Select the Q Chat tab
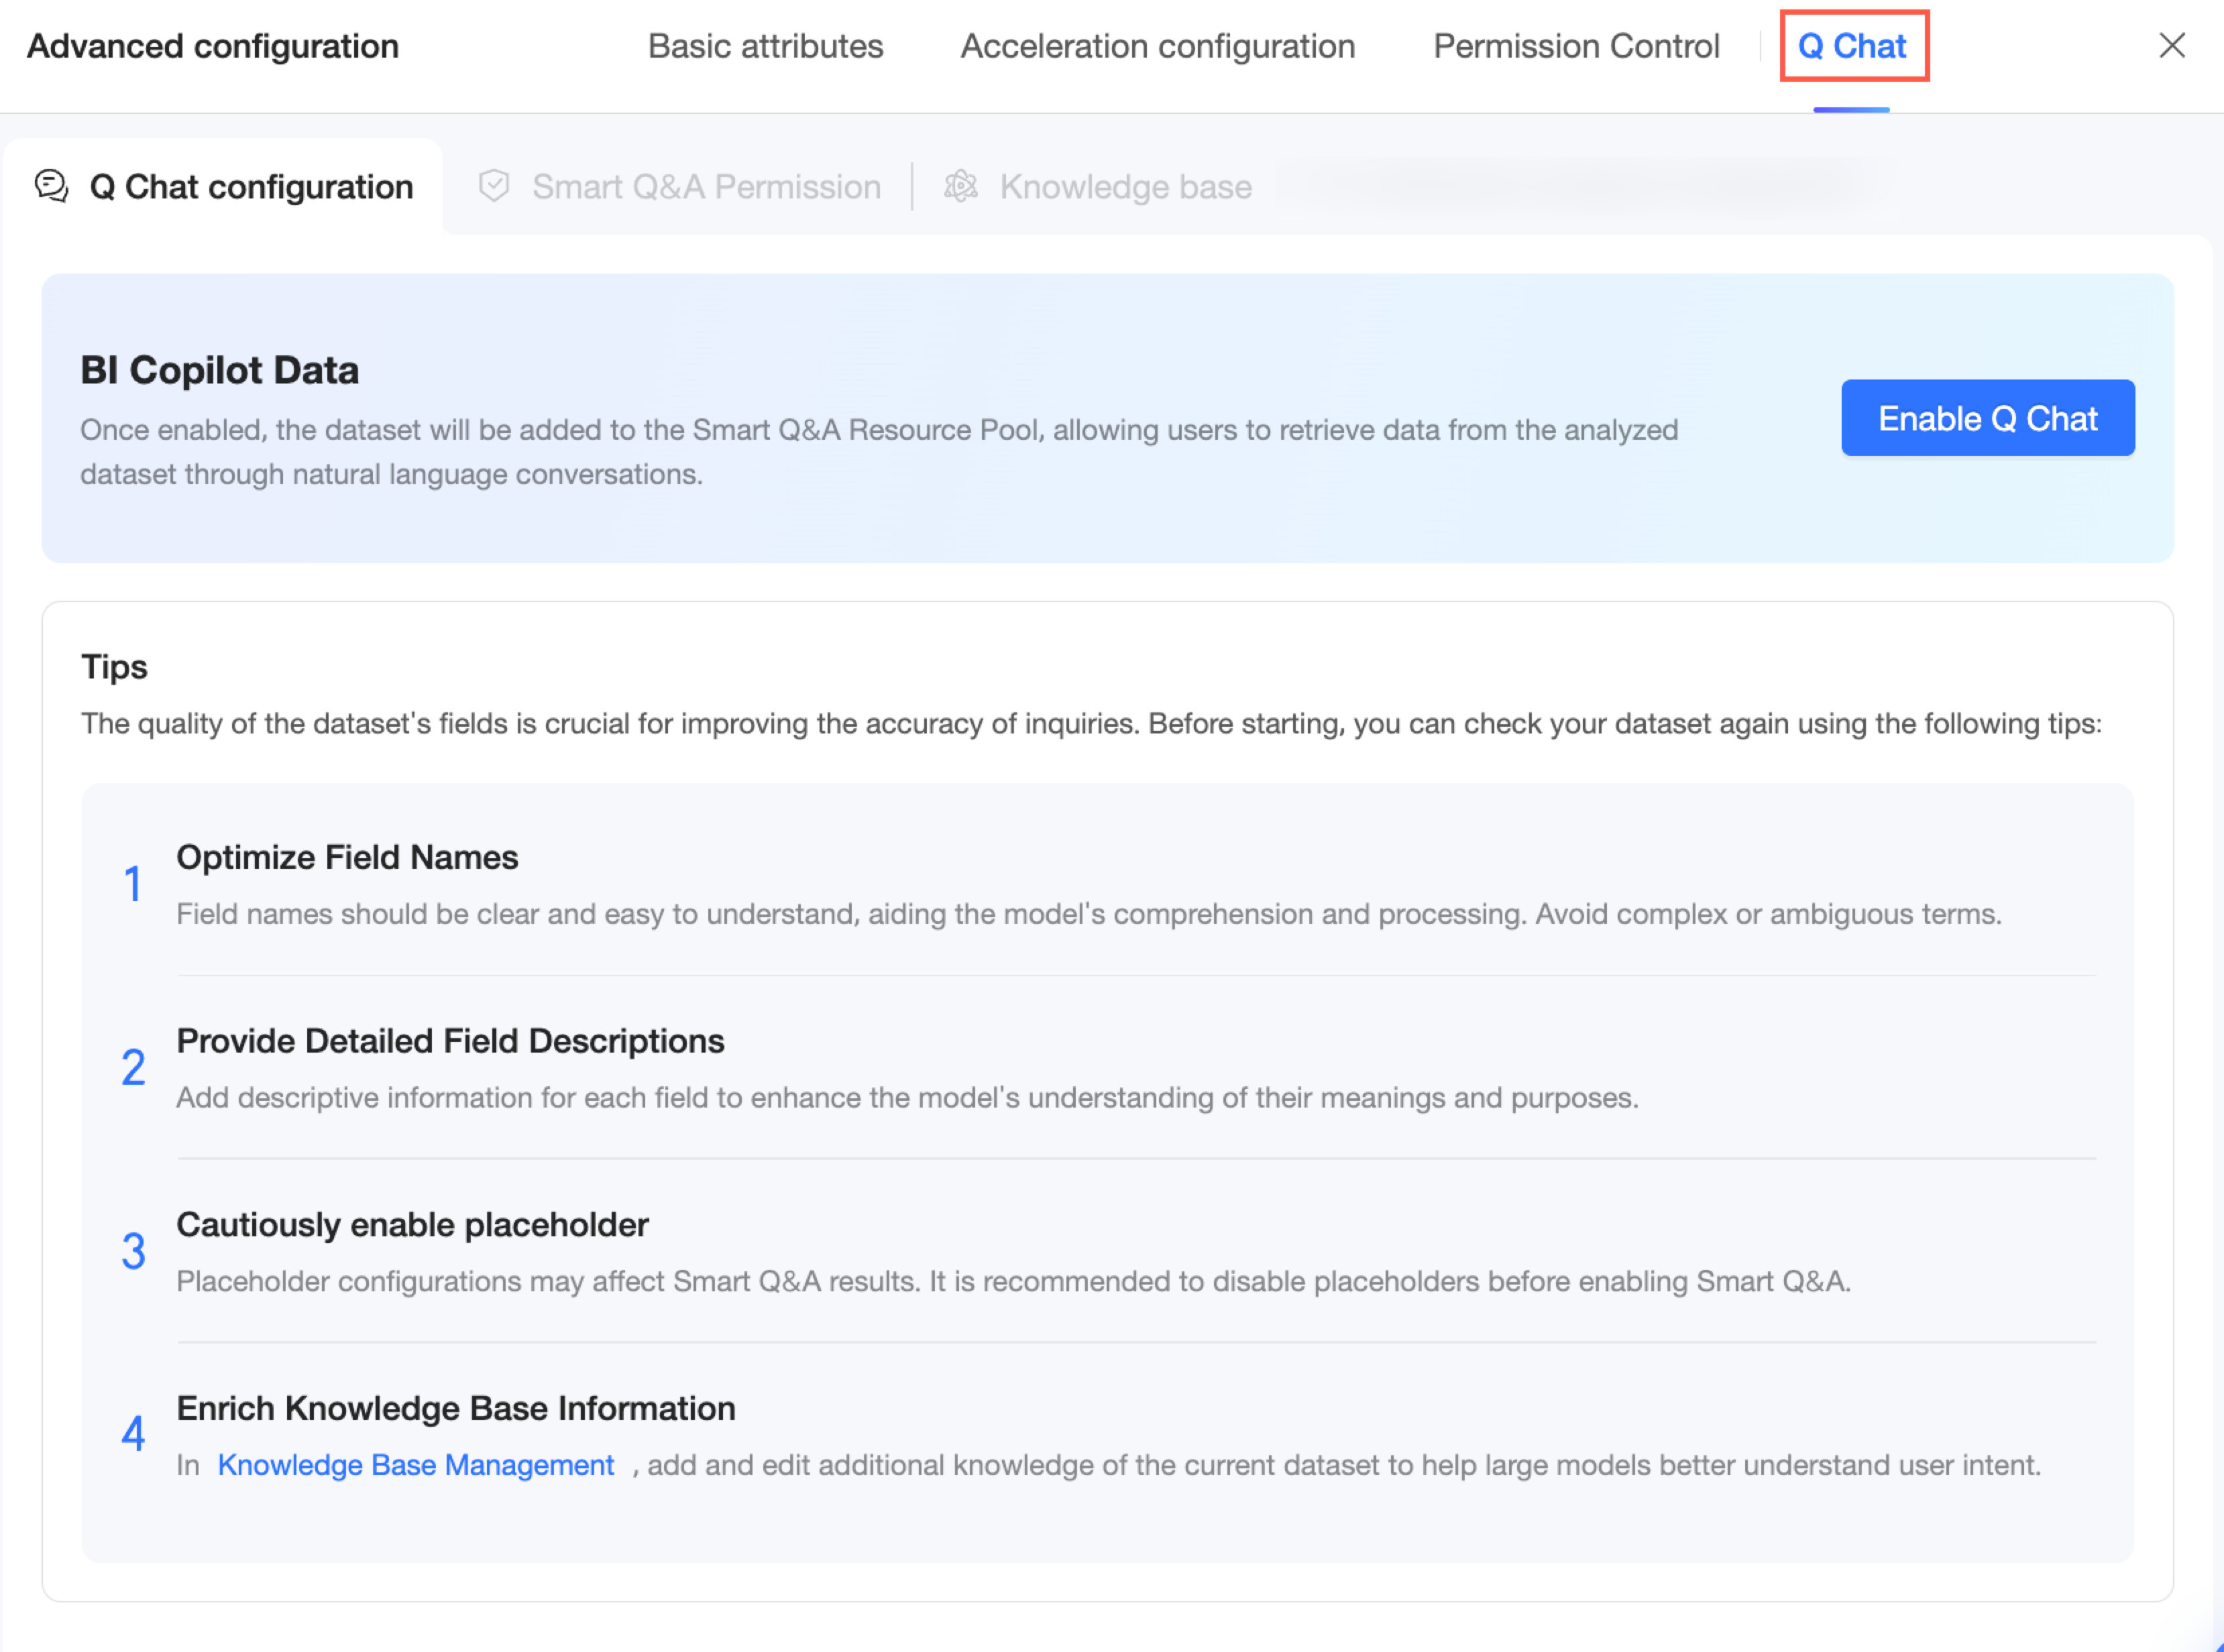The height and width of the screenshot is (1652, 2224). (x=1852, y=46)
